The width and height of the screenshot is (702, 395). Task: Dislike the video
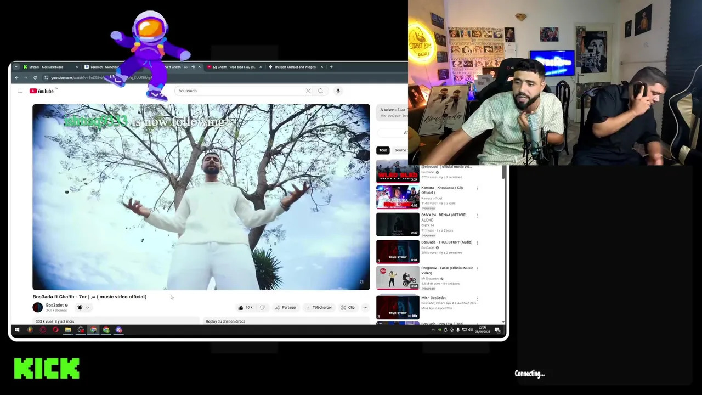click(262, 308)
